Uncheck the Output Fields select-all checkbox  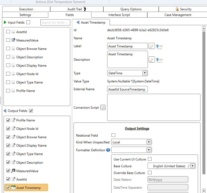(x=31, y=111)
